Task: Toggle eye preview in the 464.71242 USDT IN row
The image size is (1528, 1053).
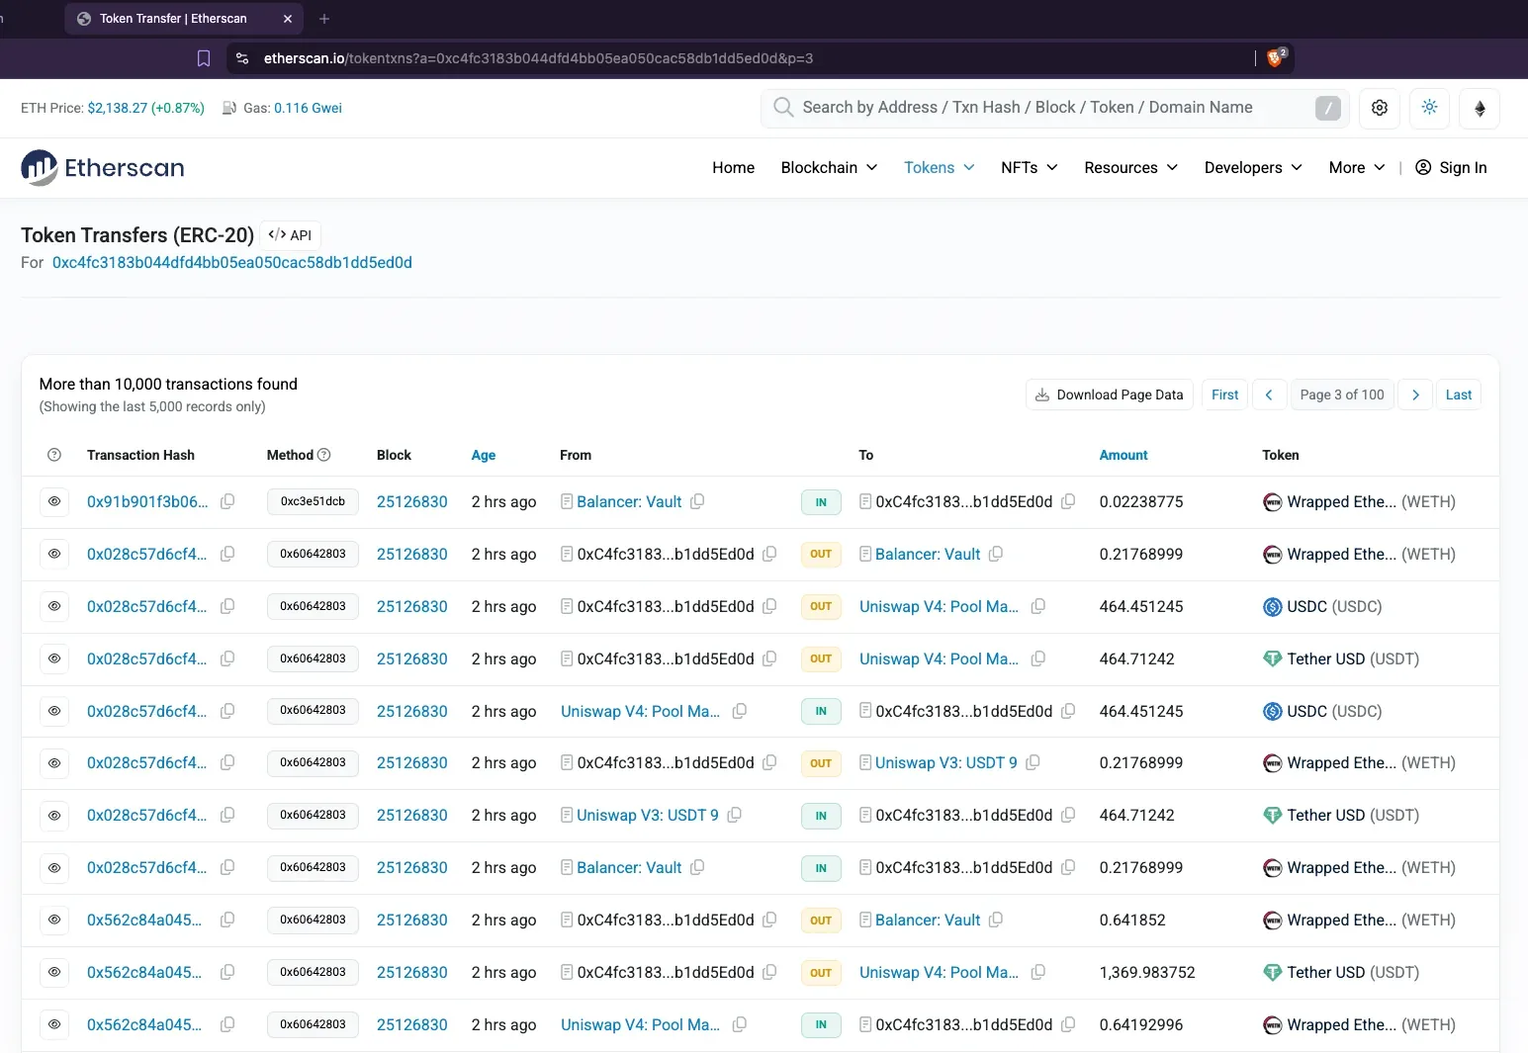Action: click(54, 815)
